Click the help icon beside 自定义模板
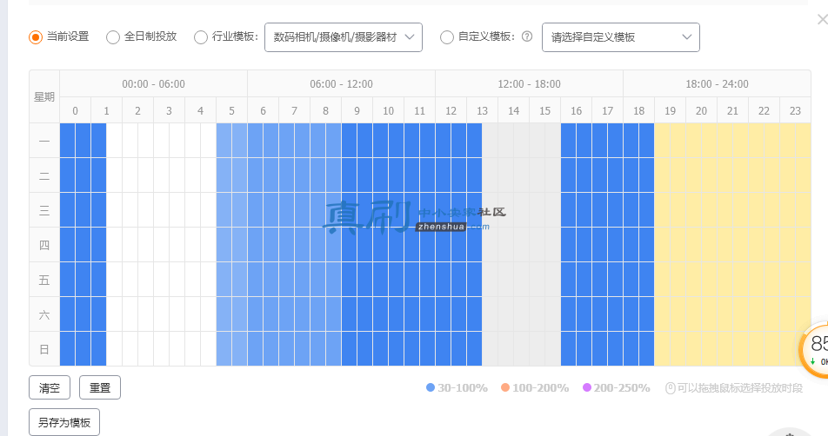The height and width of the screenshot is (436, 828). coord(527,36)
